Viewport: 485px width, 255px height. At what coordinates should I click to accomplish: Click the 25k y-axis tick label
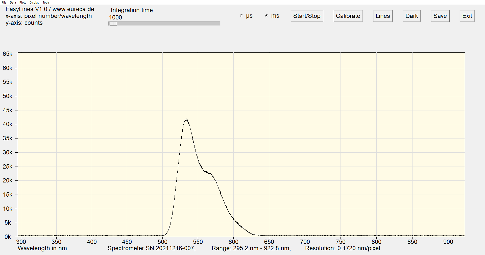(x=7, y=167)
